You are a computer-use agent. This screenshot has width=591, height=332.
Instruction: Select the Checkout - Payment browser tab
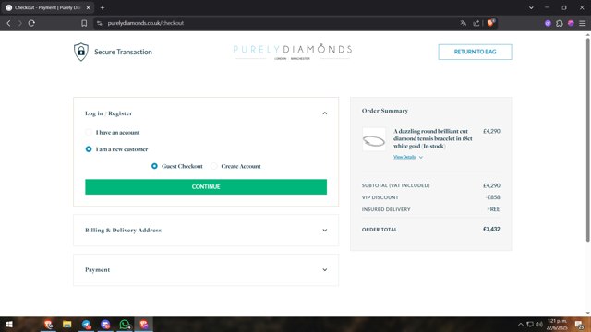point(48,7)
